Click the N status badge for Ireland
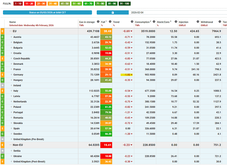The width and height of the screenshot is (227, 165). (3, 85)
